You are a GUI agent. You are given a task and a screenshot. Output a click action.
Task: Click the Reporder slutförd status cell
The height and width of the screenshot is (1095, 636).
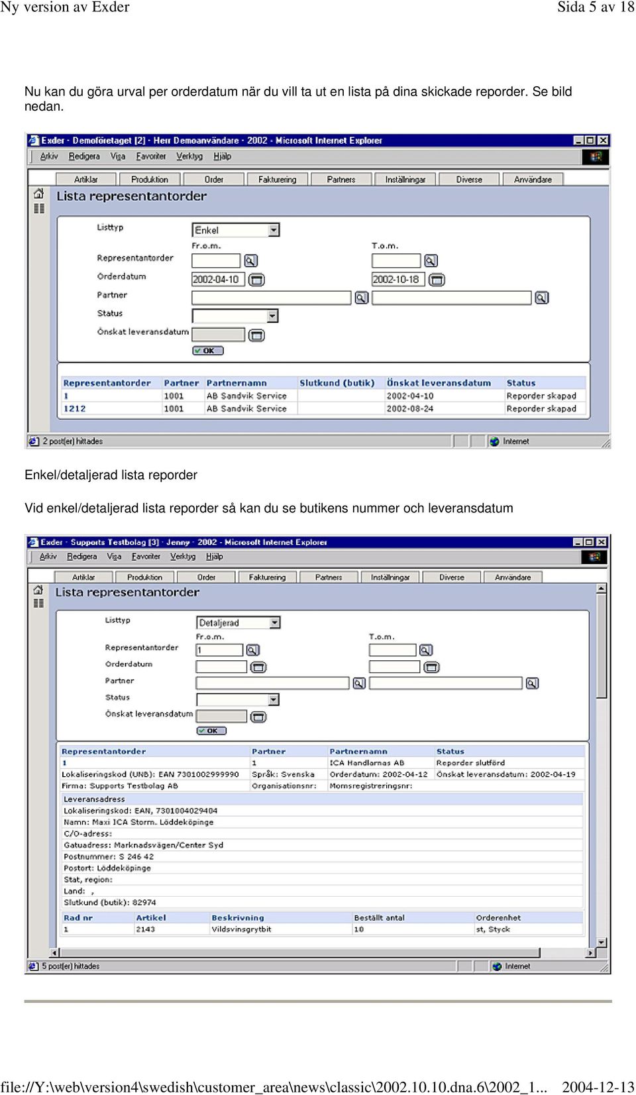click(x=471, y=763)
